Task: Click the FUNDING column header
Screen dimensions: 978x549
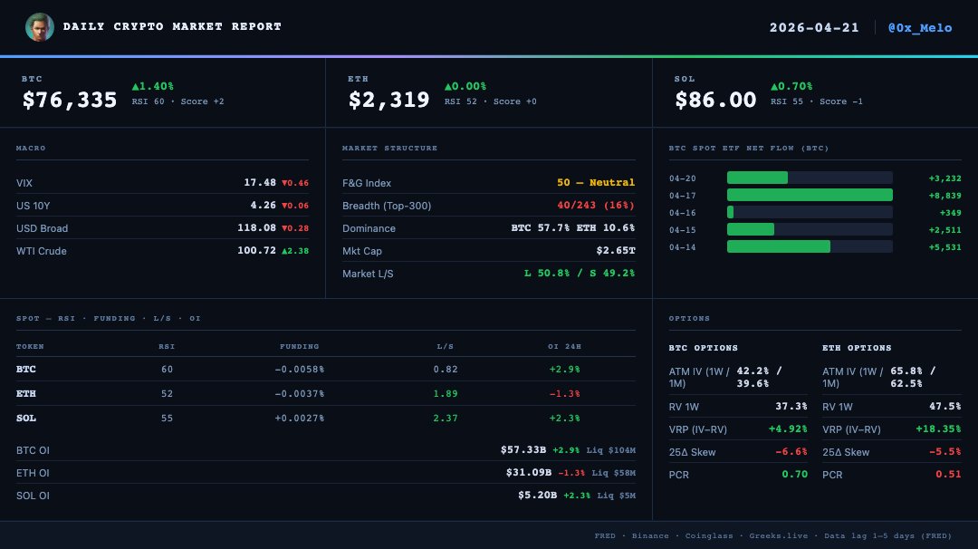Action: [x=300, y=346]
